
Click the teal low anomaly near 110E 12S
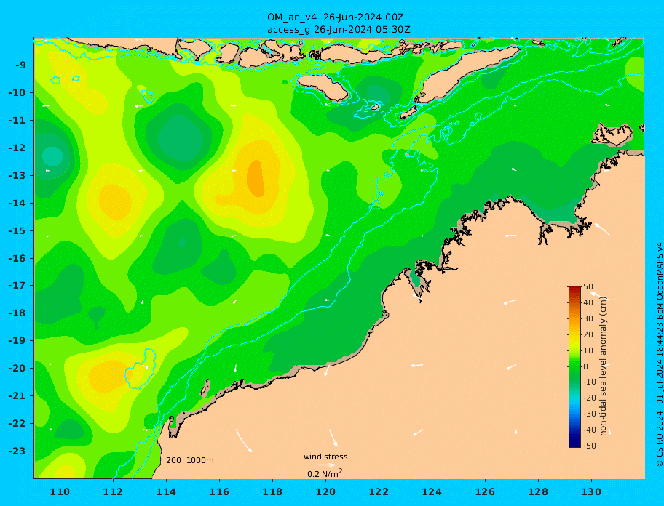(52, 156)
